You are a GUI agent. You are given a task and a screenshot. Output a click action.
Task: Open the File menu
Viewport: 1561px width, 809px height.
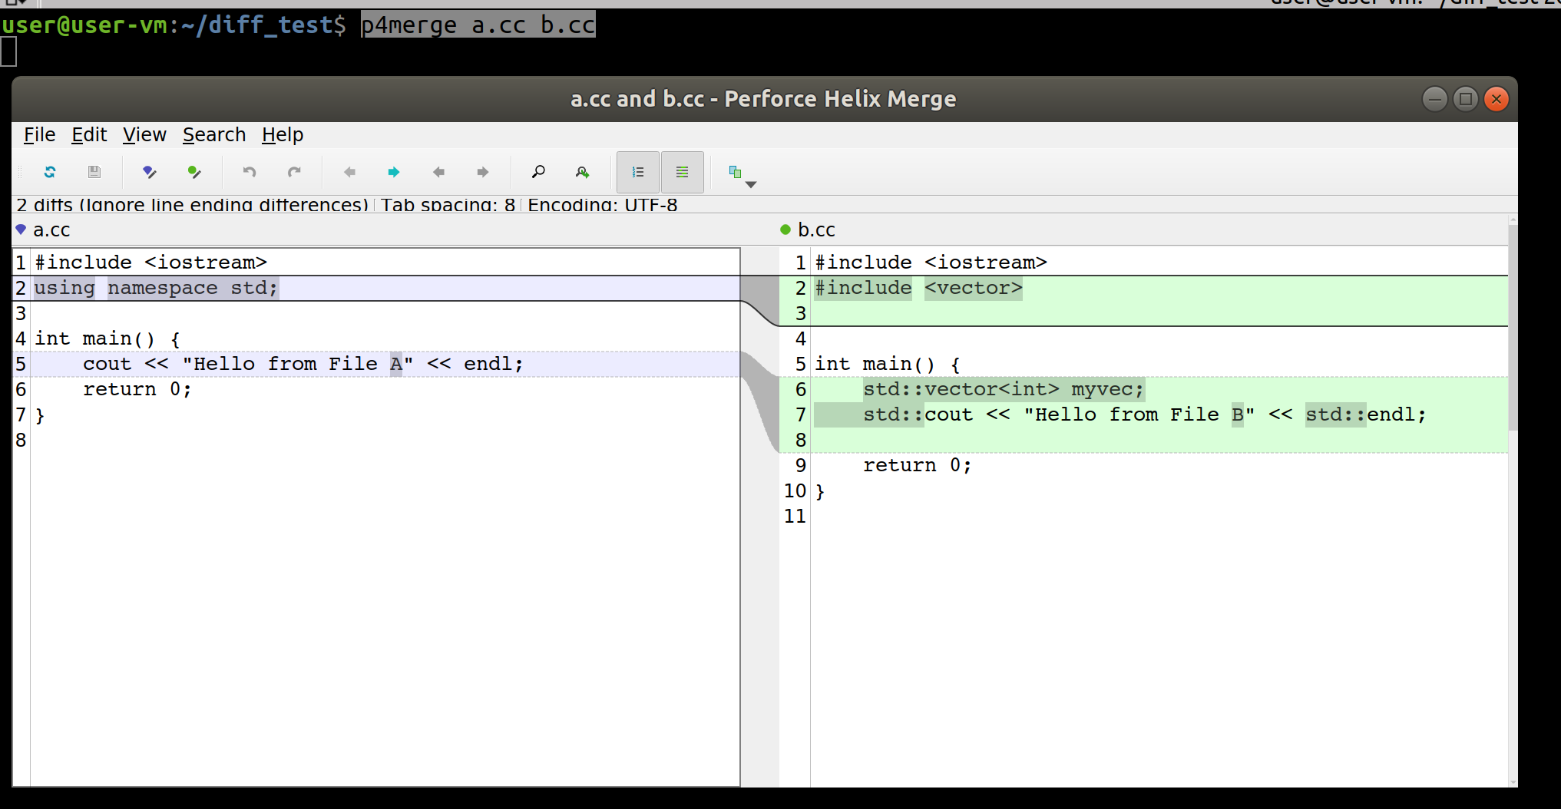[x=38, y=134]
